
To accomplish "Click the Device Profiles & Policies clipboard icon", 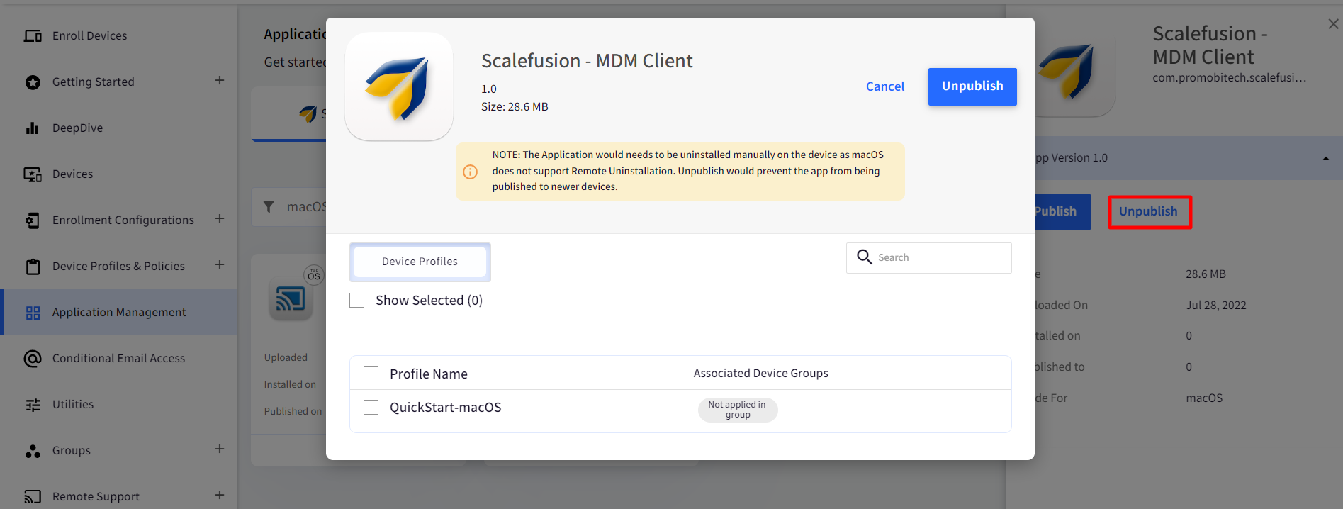I will coord(33,267).
